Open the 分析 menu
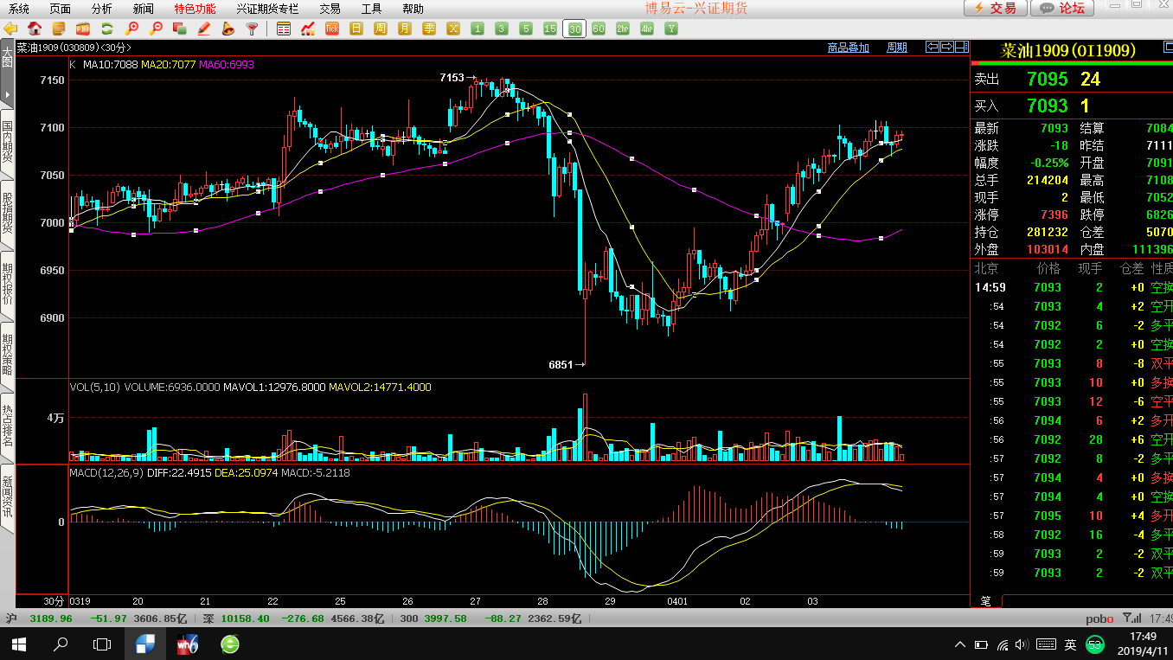The width and height of the screenshot is (1173, 660). [x=101, y=9]
